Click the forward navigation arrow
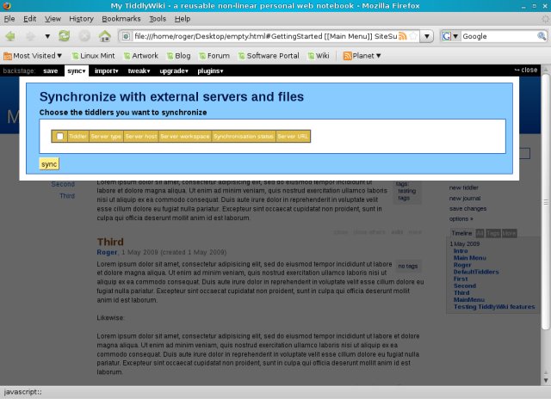Screen dimensions: 551x399 (31, 36)
